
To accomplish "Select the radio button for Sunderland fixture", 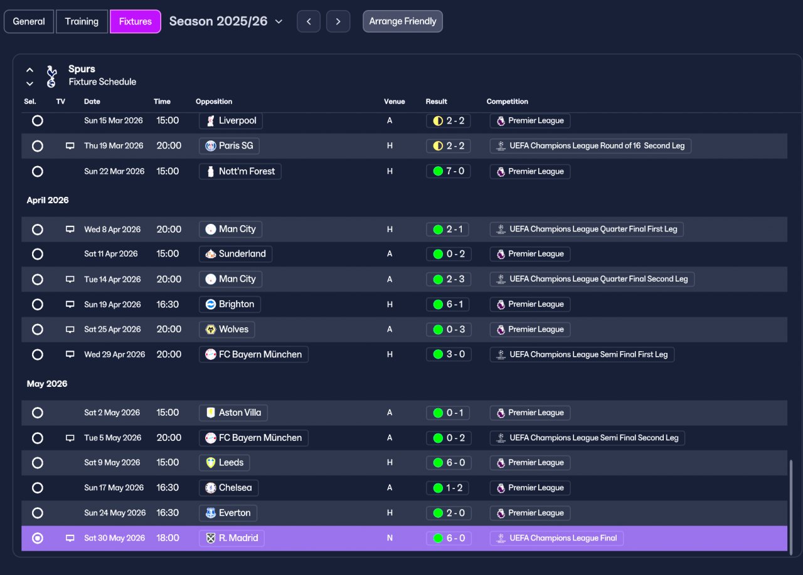I will 38,254.
